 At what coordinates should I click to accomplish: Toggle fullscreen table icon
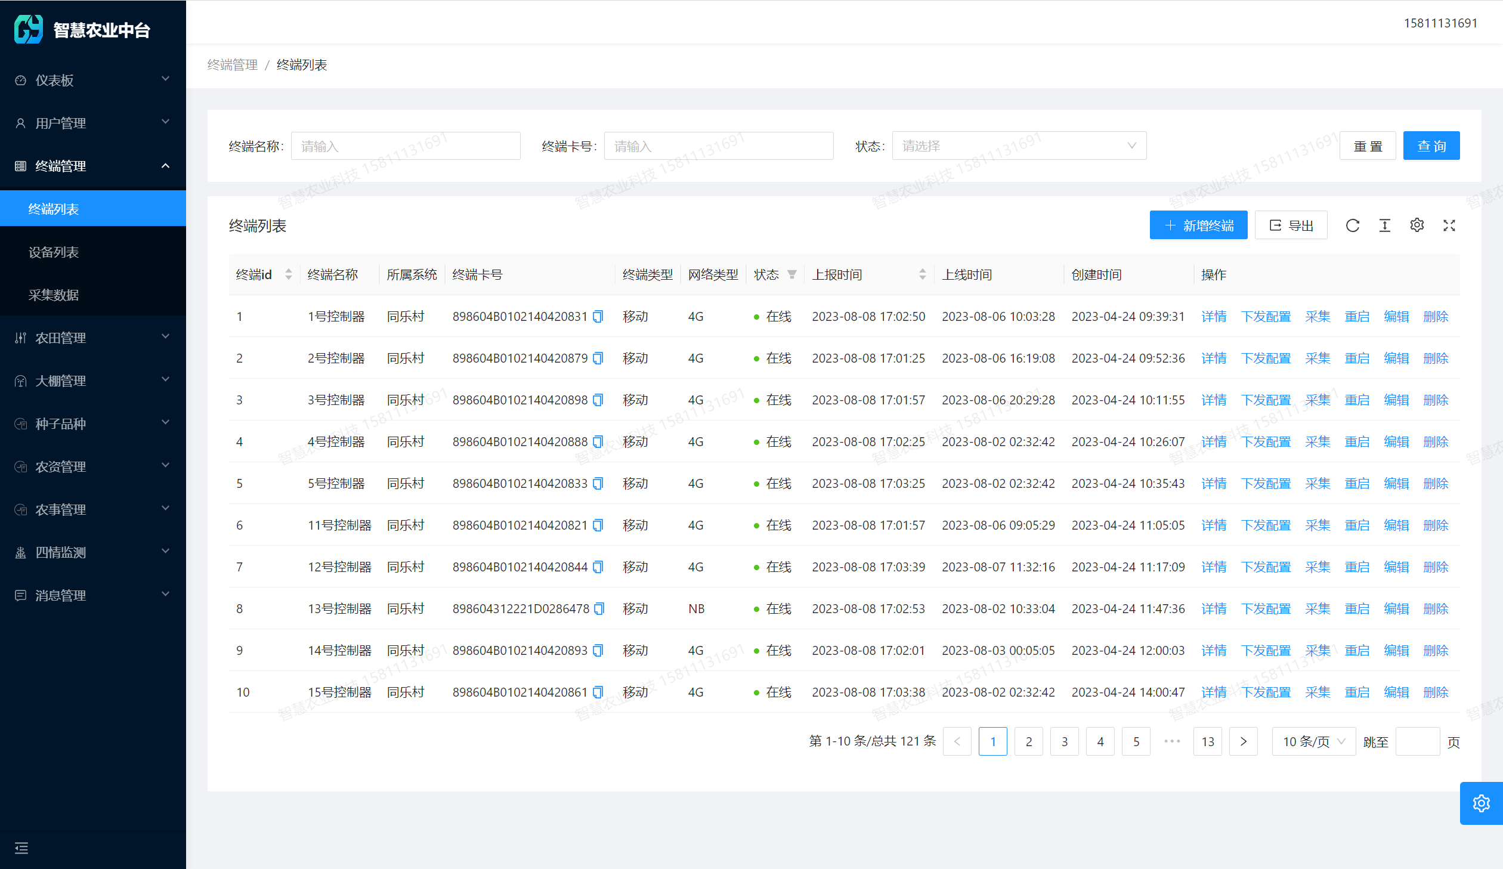click(1449, 225)
